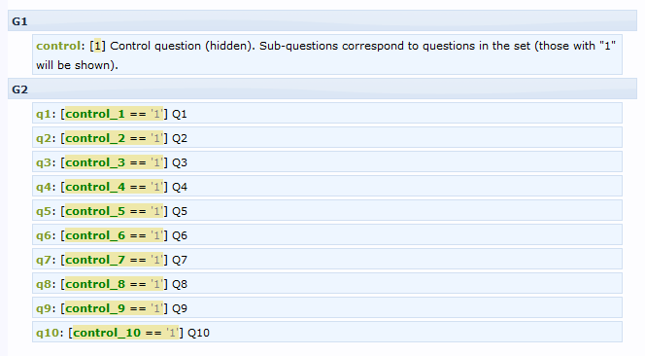
Task: Click the highlighted 1 relevance in control row
Action: pyautogui.click(x=97, y=46)
